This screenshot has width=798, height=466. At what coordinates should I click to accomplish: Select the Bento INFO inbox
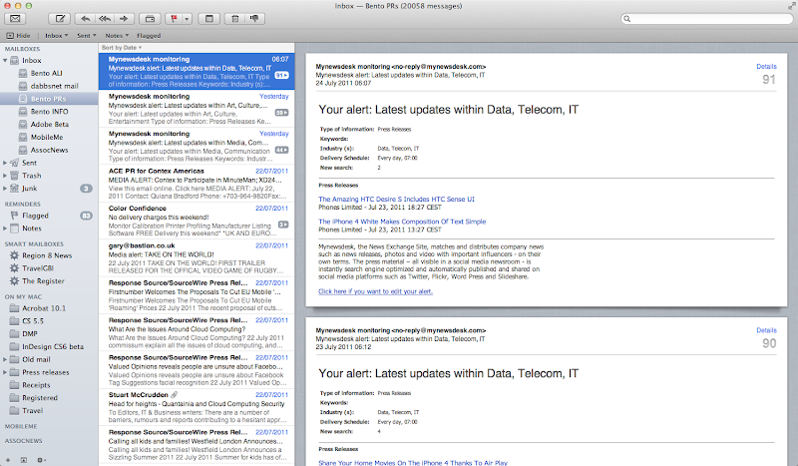pos(49,112)
